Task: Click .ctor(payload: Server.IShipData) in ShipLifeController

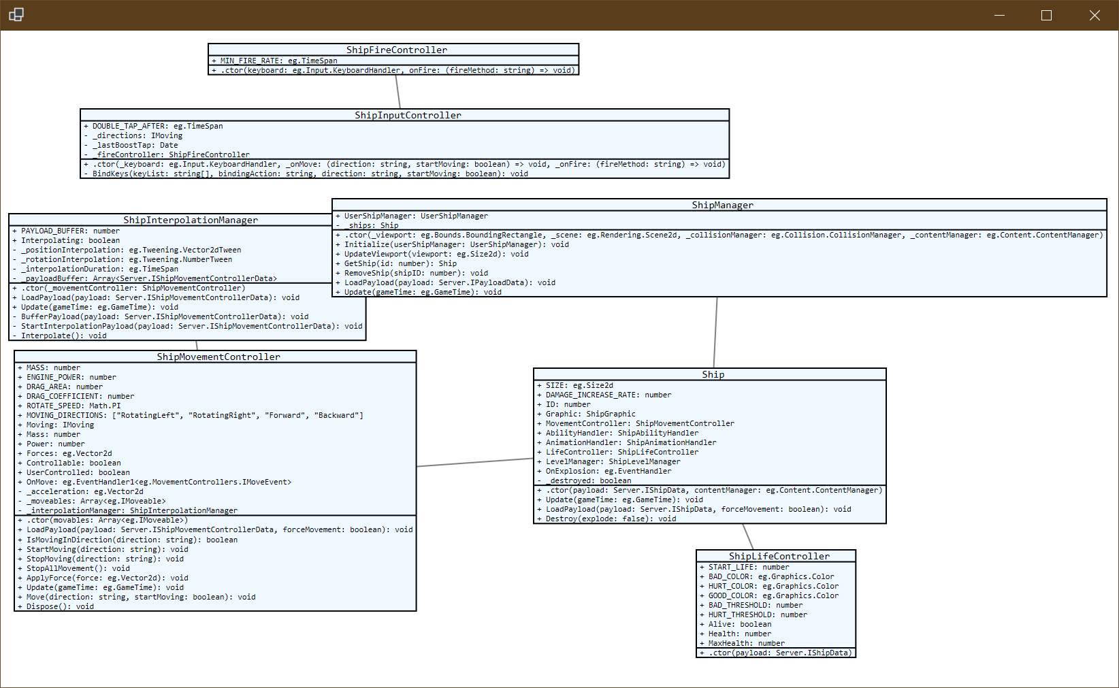Action: click(776, 653)
